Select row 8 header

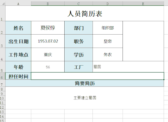click(x=3, y=89)
